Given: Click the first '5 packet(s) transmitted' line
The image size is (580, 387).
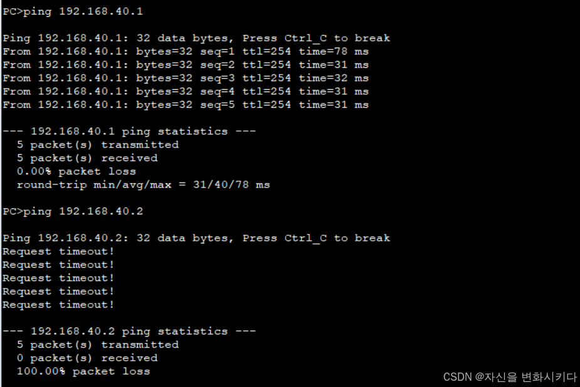Looking at the screenshot, I should (98, 145).
